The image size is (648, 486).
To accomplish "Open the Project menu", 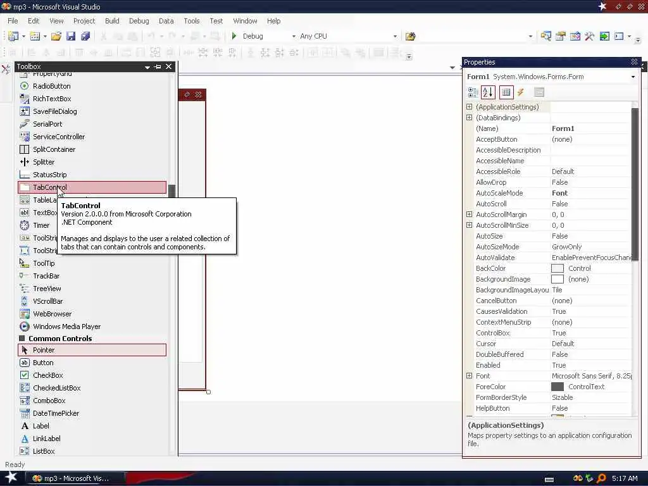I will coord(84,21).
